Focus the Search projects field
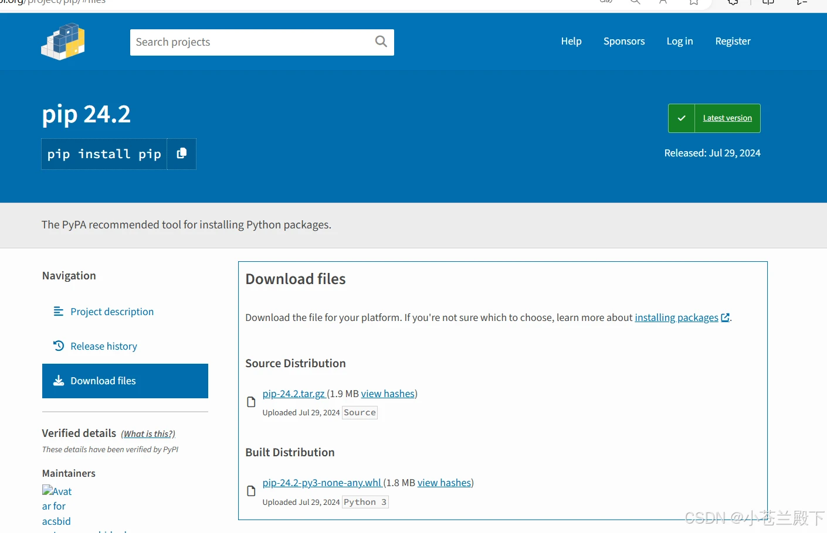This screenshot has height=533, width=827. (x=262, y=42)
